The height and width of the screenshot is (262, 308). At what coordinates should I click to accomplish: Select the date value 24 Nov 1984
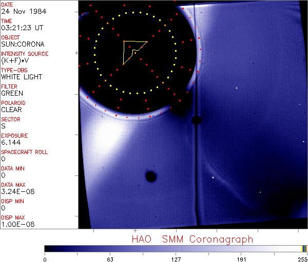pos(21,11)
